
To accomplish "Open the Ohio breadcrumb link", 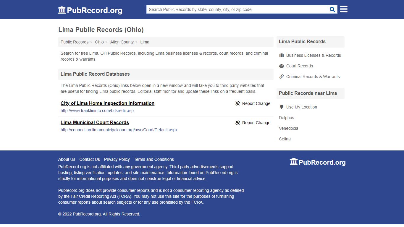I will pyautogui.click(x=99, y=42).
